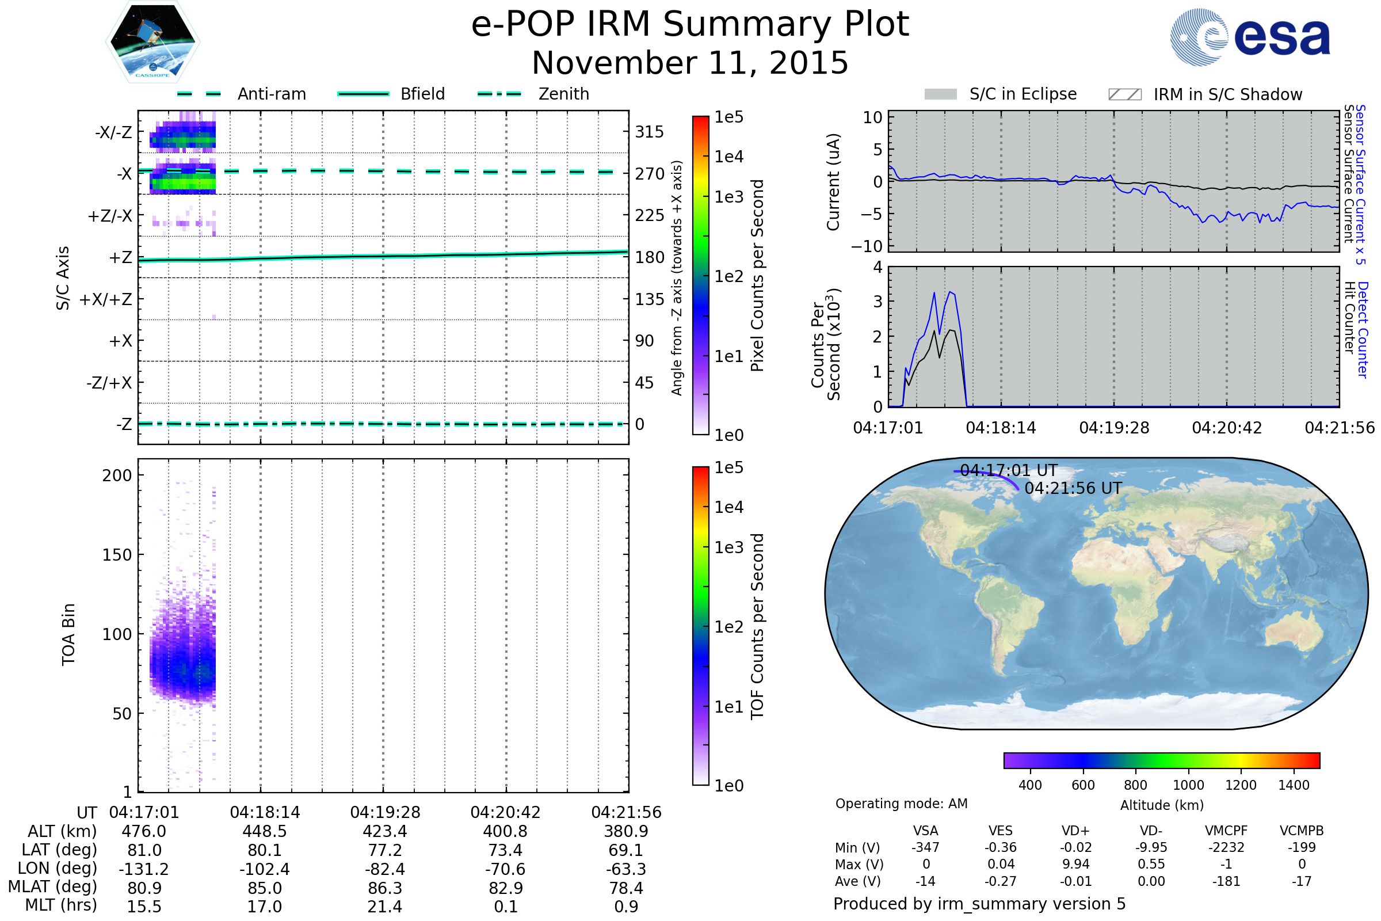
Task: Click the Bfield solid legend line
Action: pyautogui.click(x=363, y=94)
